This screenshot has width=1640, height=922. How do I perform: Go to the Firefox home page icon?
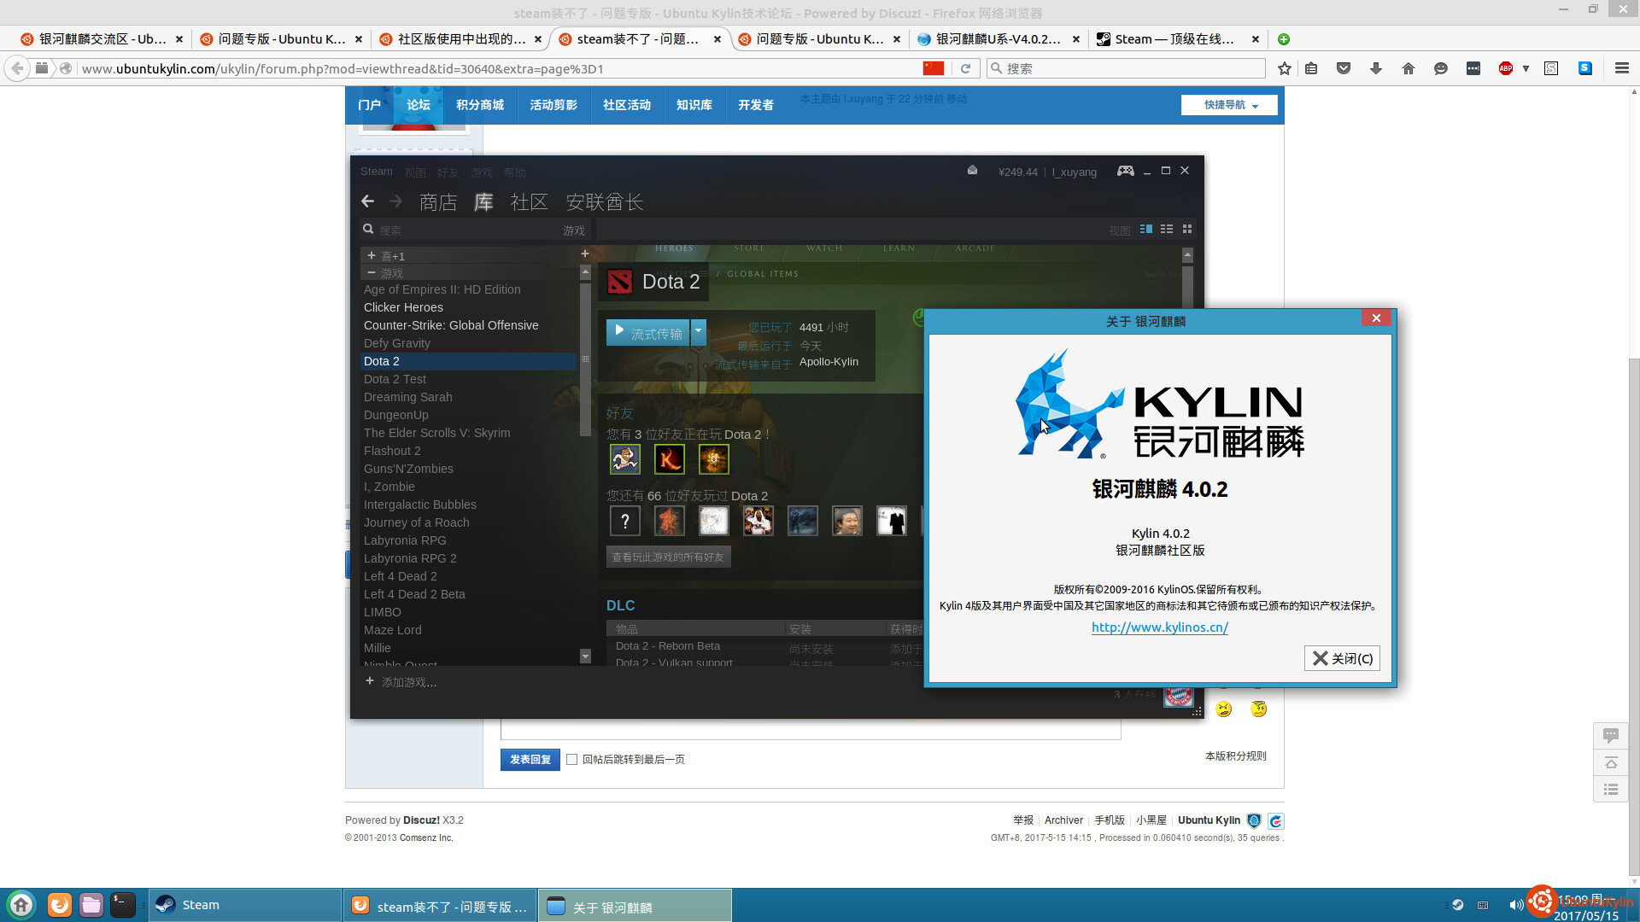tap(1409, 68)
